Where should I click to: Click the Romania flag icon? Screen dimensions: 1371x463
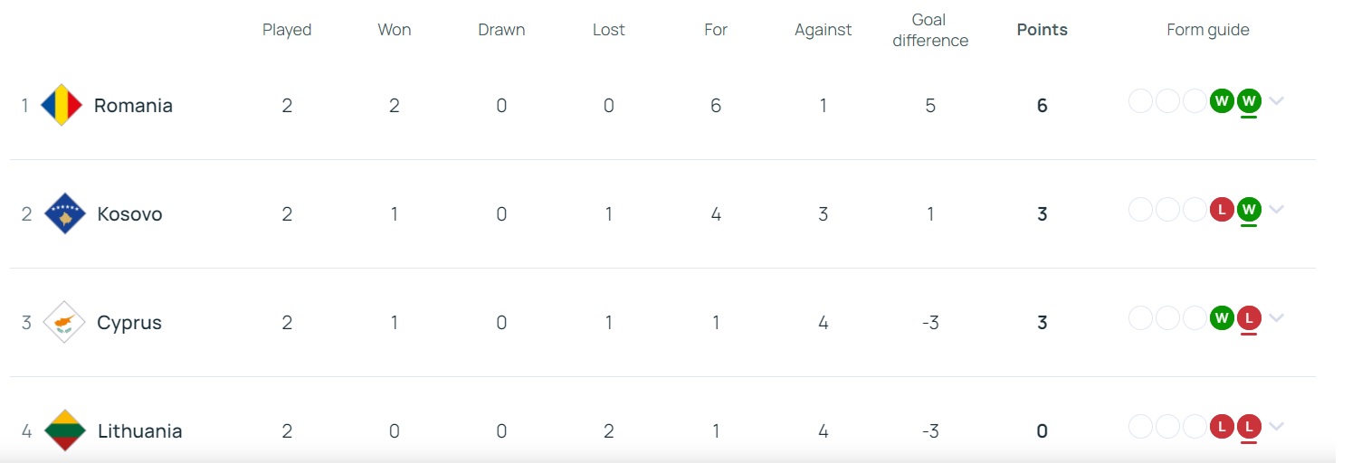pyautogui.click(x=62, y=105)
